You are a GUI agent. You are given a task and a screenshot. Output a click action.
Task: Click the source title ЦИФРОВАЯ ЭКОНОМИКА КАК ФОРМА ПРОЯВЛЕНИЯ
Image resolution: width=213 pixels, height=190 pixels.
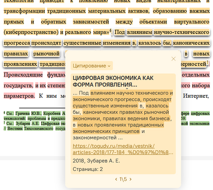point(113,81)
